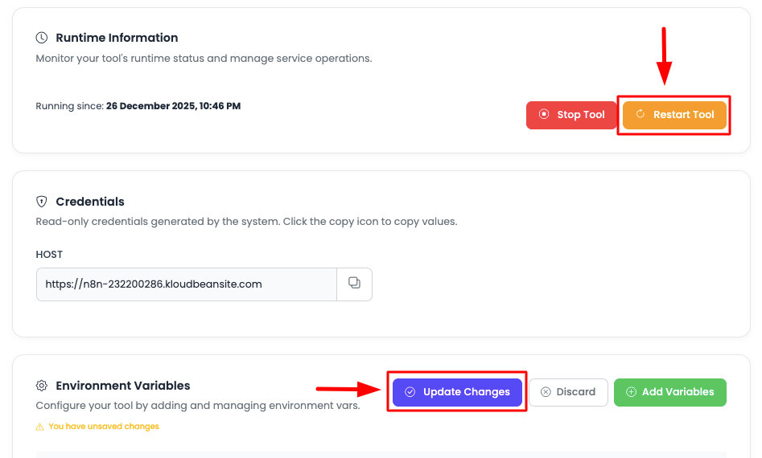Image resolution: width=762 pixels, height=458 pixels.
Task: Click the clock icon beside Runtime Information
Action: [x=42, y=38]
